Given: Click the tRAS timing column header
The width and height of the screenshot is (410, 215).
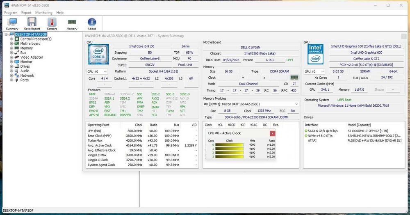Looking at the screenshot, I should click(x=254, y=125).
